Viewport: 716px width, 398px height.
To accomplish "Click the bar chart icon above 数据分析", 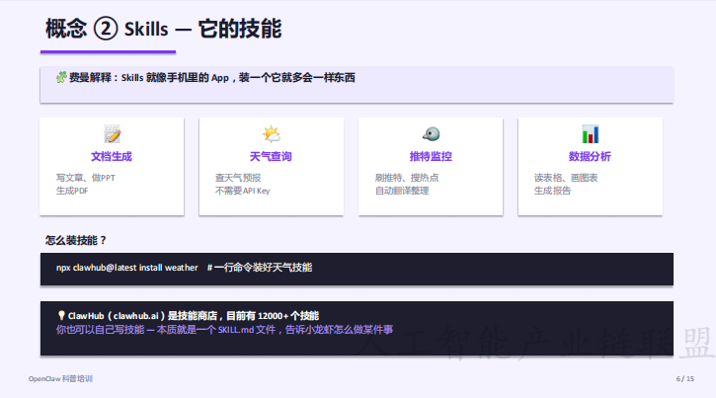I will [590, 134].
